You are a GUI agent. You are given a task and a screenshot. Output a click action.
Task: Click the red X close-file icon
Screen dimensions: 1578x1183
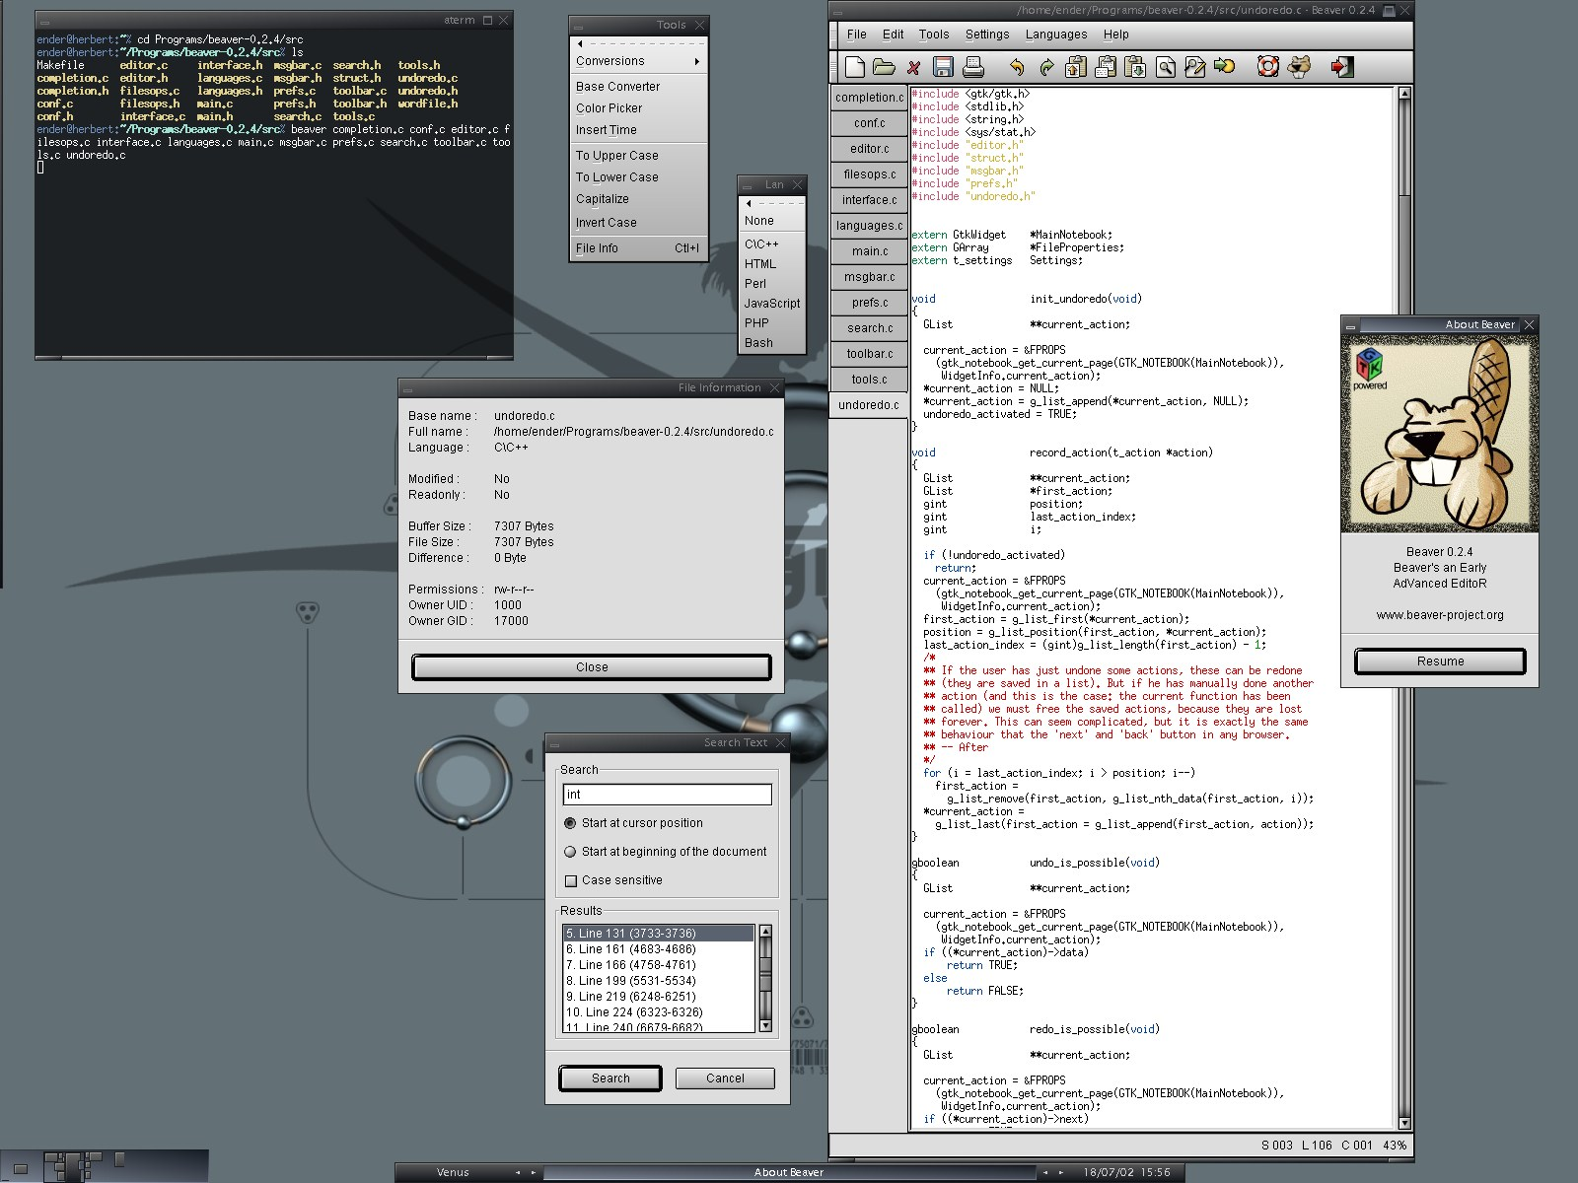tap(913, 68)
